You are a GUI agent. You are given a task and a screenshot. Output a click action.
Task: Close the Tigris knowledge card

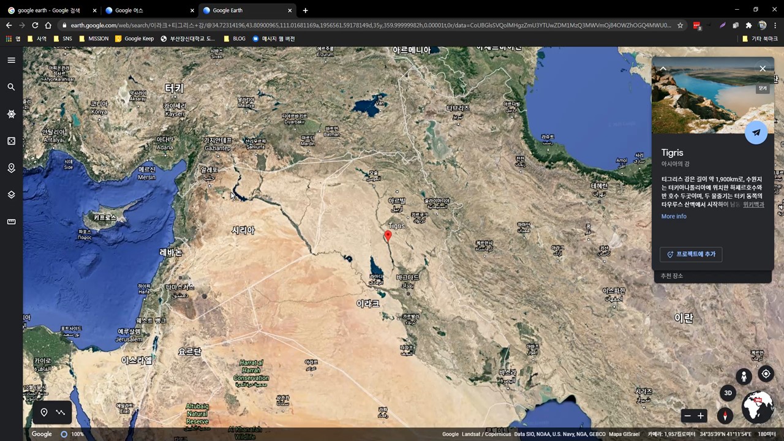click(x=763, y=69)
